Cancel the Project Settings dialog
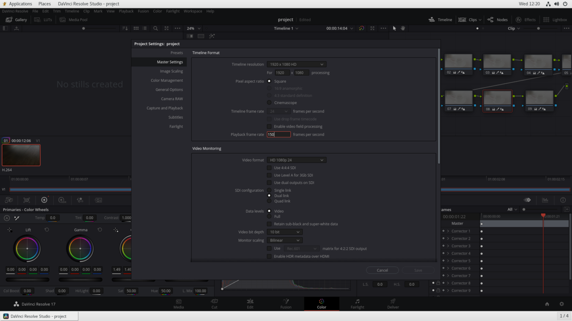The height and width of the screenshot is (321, 572). click(x=382, y=270)
